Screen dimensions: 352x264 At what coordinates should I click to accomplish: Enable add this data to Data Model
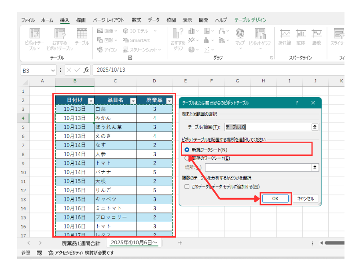click(187, 187)
